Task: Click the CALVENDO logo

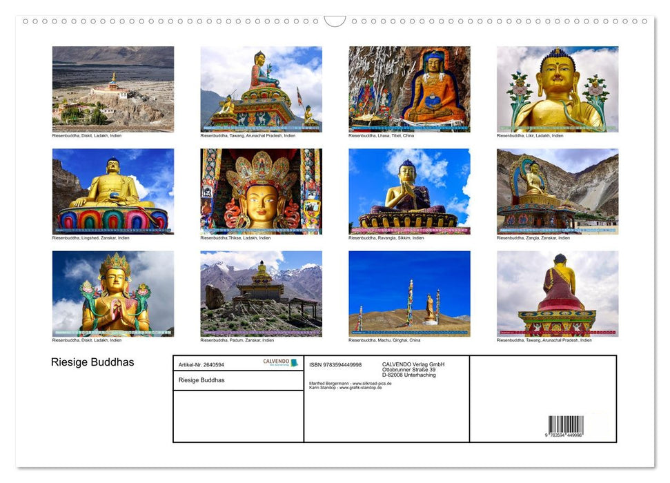Action: click(x=281, y=362)
